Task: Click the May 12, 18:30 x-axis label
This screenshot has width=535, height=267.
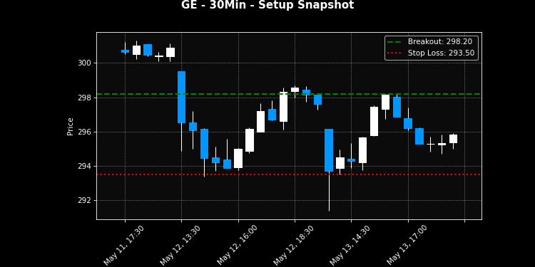Action: pyautogui.click(x=293, y=245)
